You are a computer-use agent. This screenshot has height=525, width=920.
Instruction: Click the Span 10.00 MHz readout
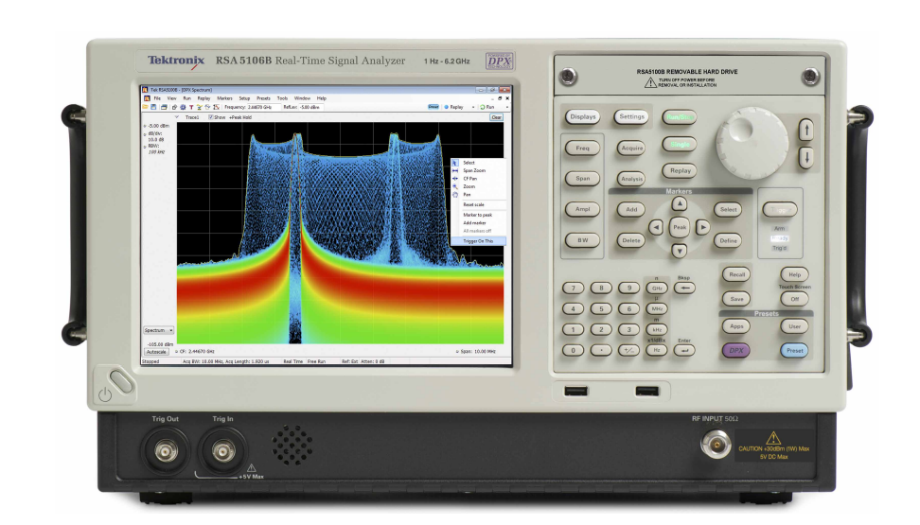pyautogui.click(x=476, y=351)
